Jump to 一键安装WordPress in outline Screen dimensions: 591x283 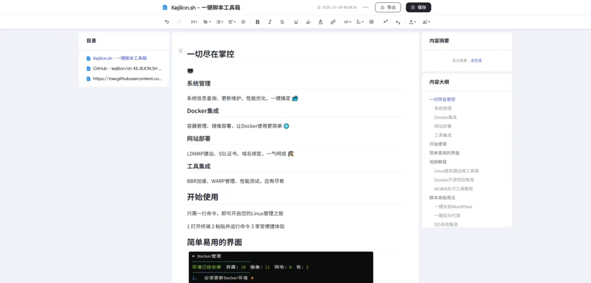453,206
